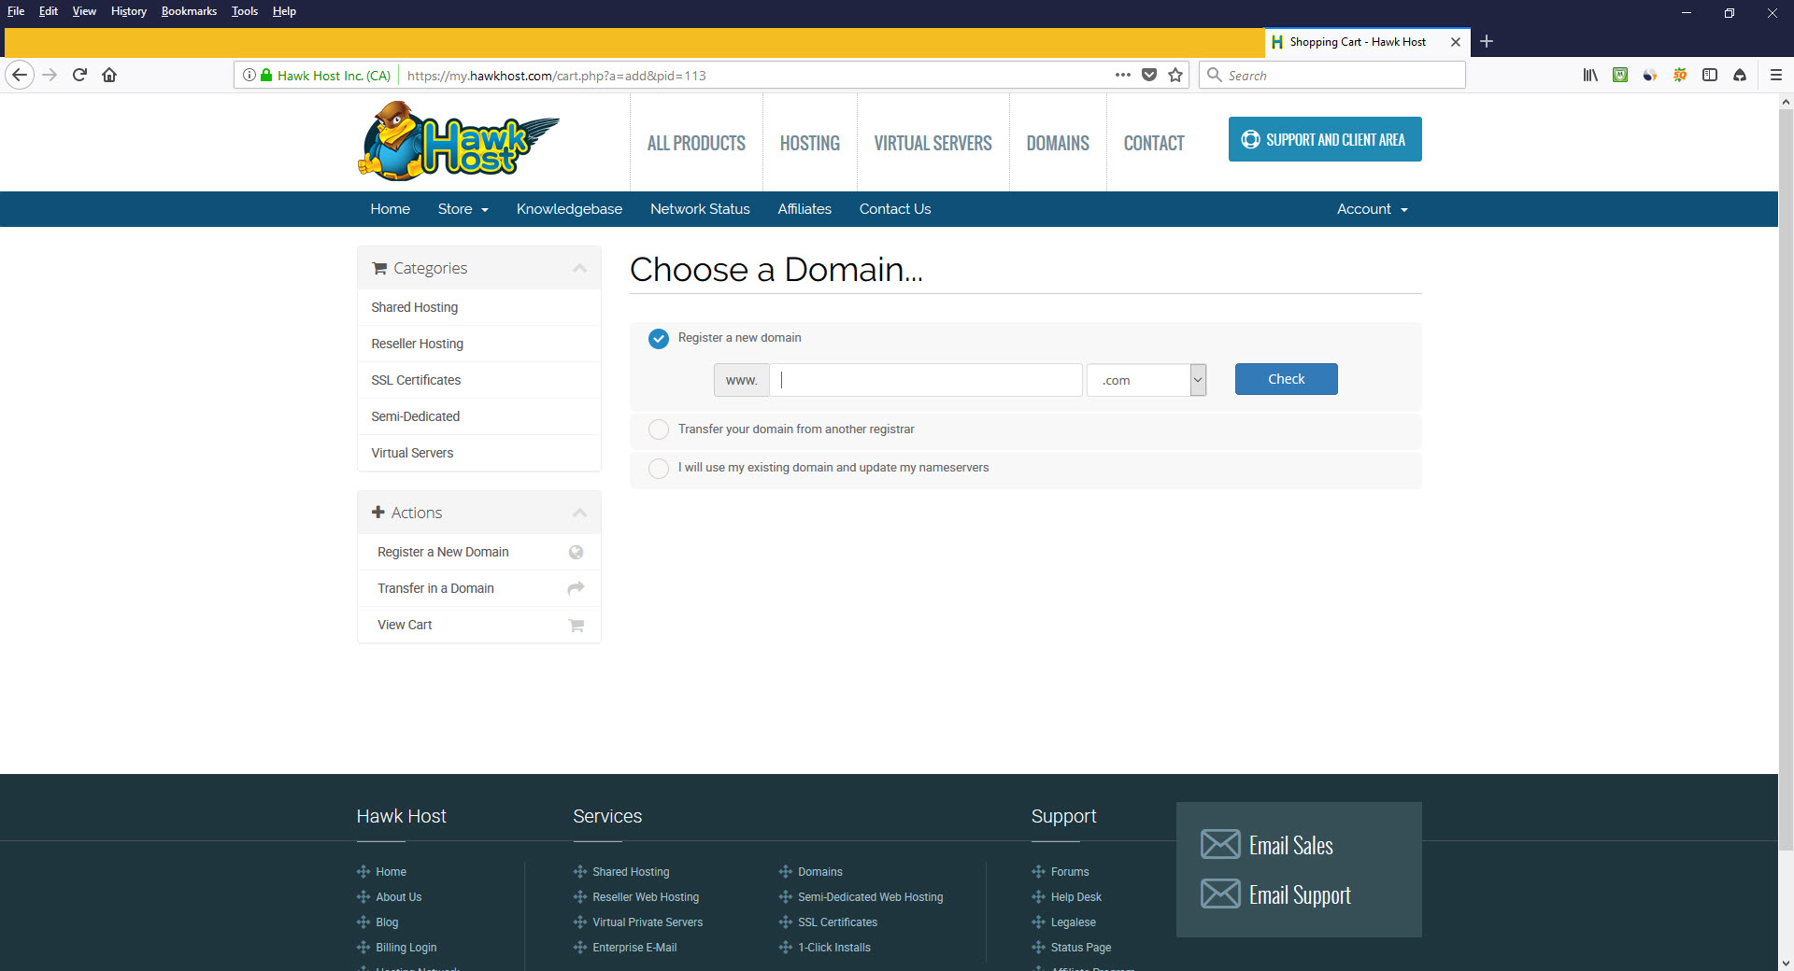
Task: Select Transfer your domain from another registrar
Action: coord(659,429)
